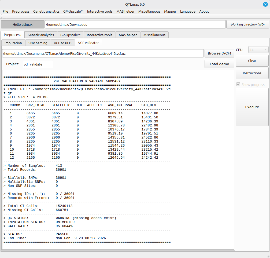This screenshot has width=270, height=258.
Task: Open the Preprocess menu
Action: click(x=21, y=11)
